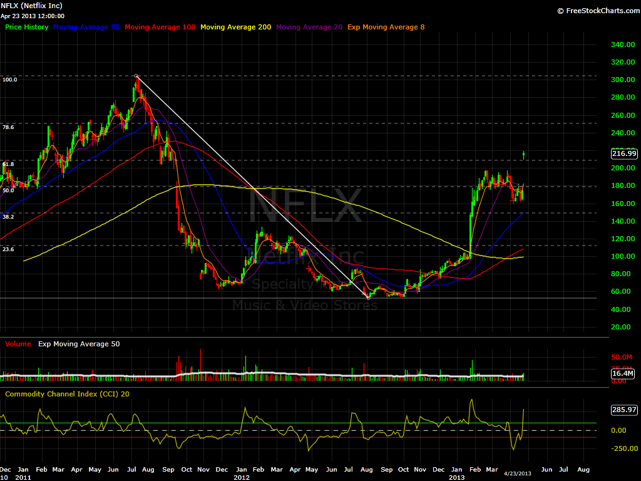Click the 285.97 CCI value tag
Viewport: 641px width, 481px height.
(624, 410)
